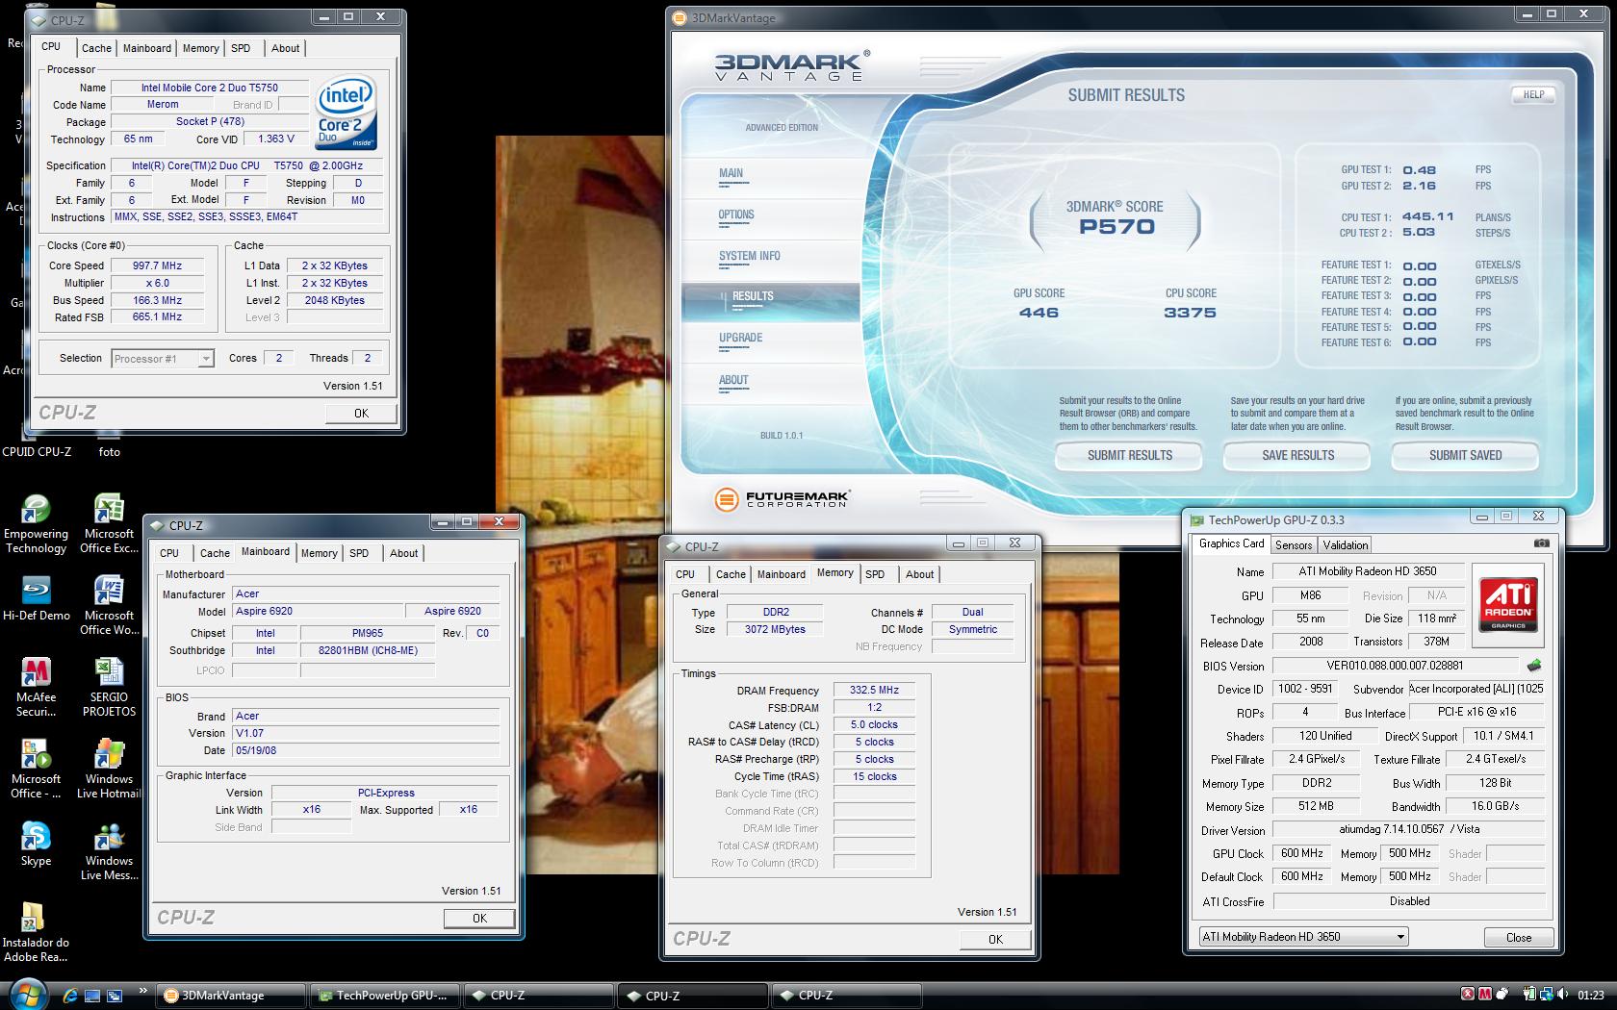This screenshot has width=1617, height=1010.
Task: Expand the quick launch overflow chevron
Action: pos(143,991)
